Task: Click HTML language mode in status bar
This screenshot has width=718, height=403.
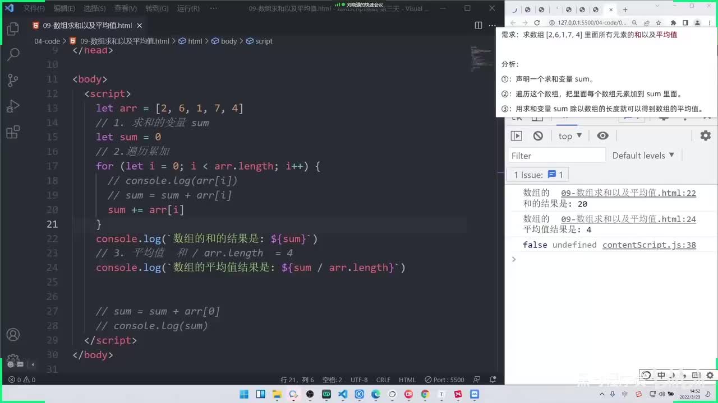Action: pyautogui.click(x=407, y=379)
